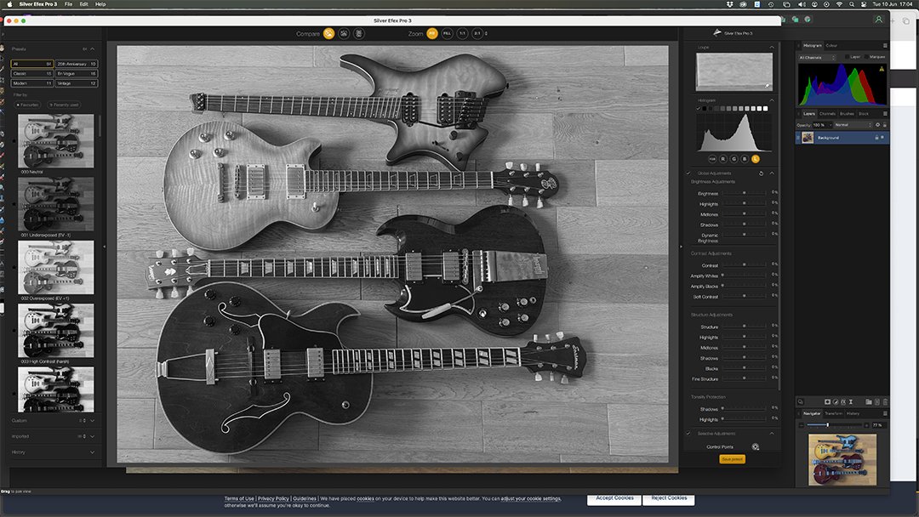Screen dimensions: 919x517
Task: Add an adjustment layer from Layers footer
Action: [x=836, y=401]
